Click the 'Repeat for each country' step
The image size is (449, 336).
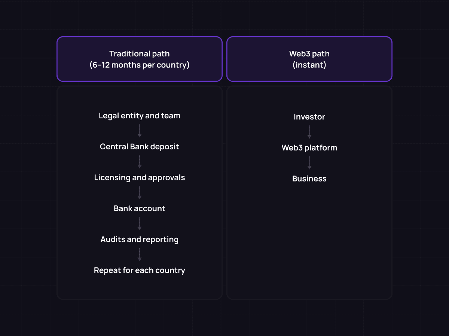[140, 270]
